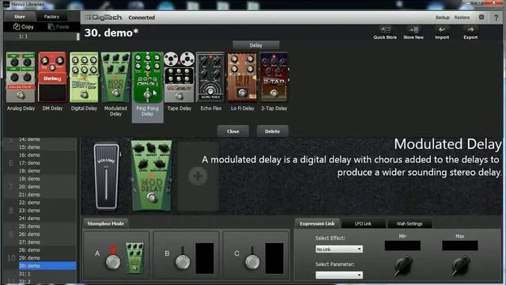Click the DigiTech logo

click(104, 17)
